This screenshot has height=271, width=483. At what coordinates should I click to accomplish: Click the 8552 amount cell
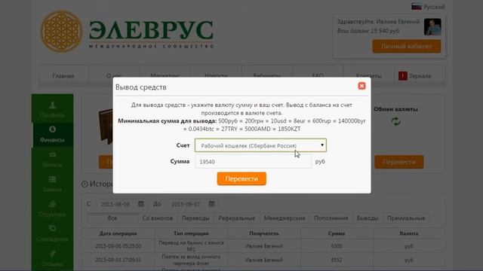click(x=337, y=260)
